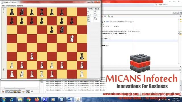
Task: Switch to Microsoft Word in taskbar
Action: [x=70, y=99]
